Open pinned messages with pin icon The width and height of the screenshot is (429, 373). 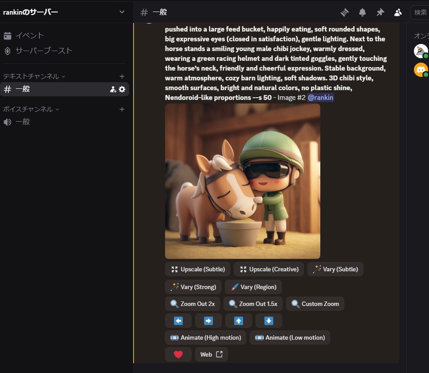click(380, 12)
